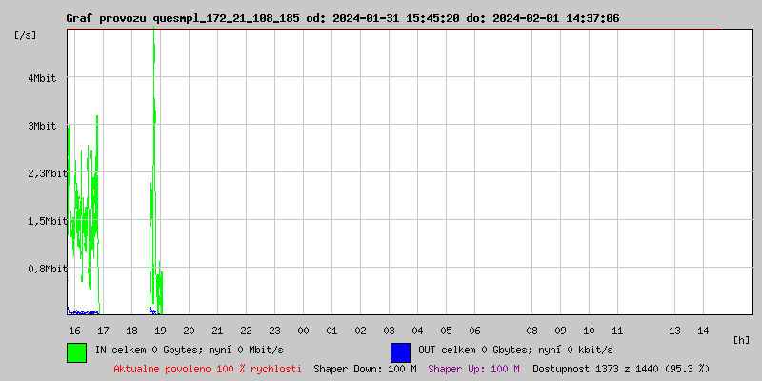Click the purple 'Shaper Up: 100 M' text
This screenshot has height=381, width=762.
pos(473,369)
